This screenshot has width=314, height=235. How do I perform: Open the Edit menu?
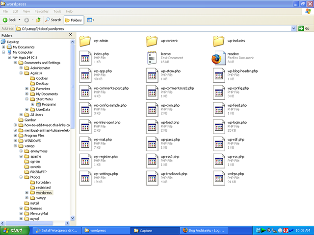click(x=15, y=11)
